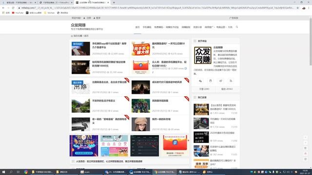Go back using browser back arrow
Image resolution: width=312 pixels, height=175 pixels.
pos(3,8)
